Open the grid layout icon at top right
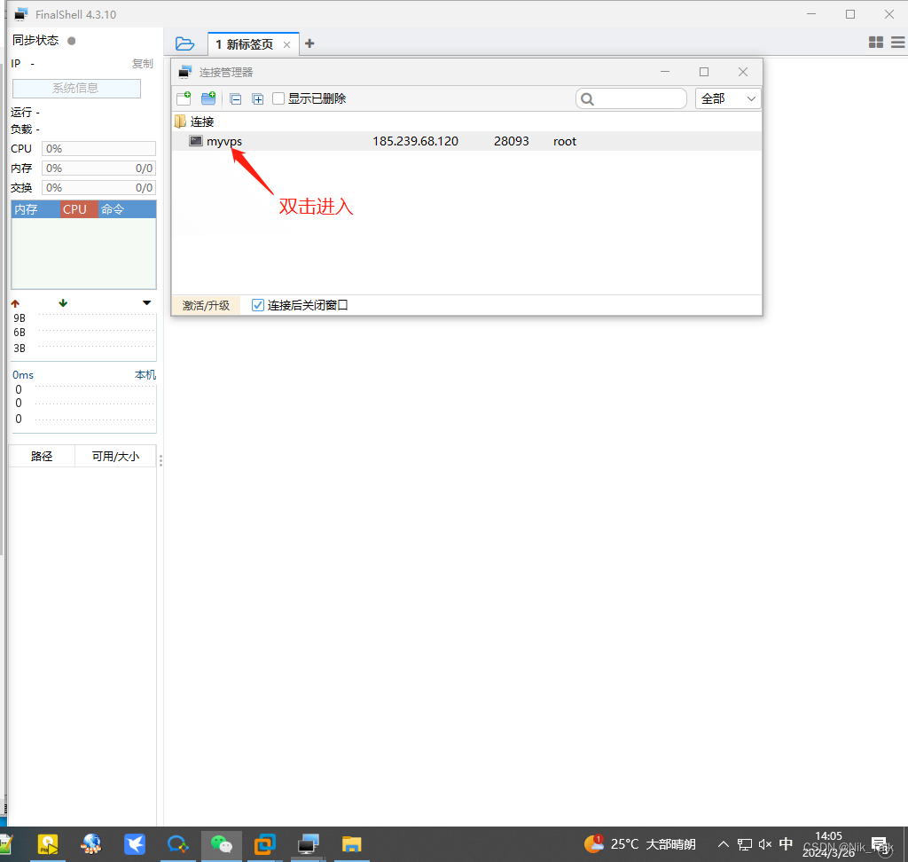Screen dimensions: 908x862 point(875,42)
